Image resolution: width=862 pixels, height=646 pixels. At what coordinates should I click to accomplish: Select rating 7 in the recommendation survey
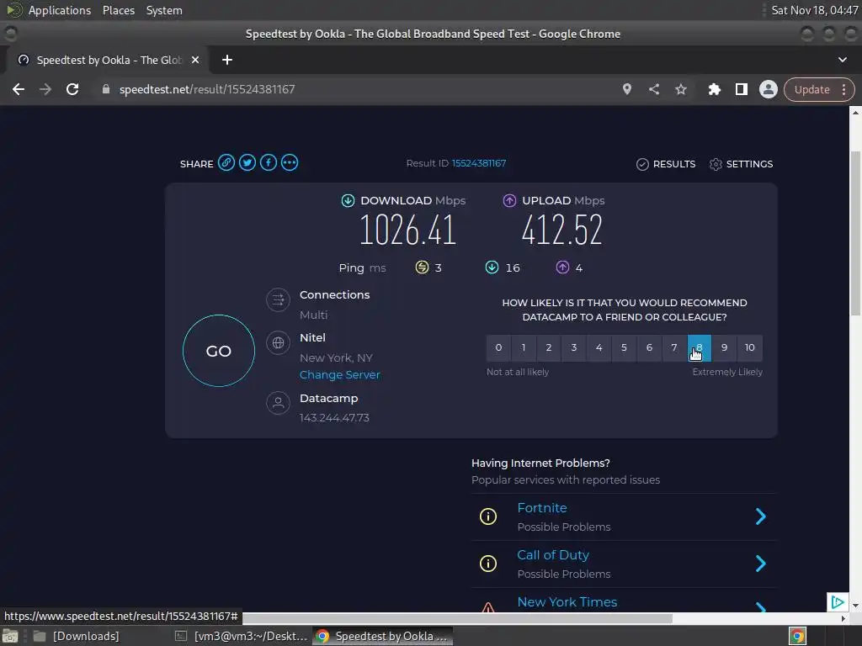674,347
